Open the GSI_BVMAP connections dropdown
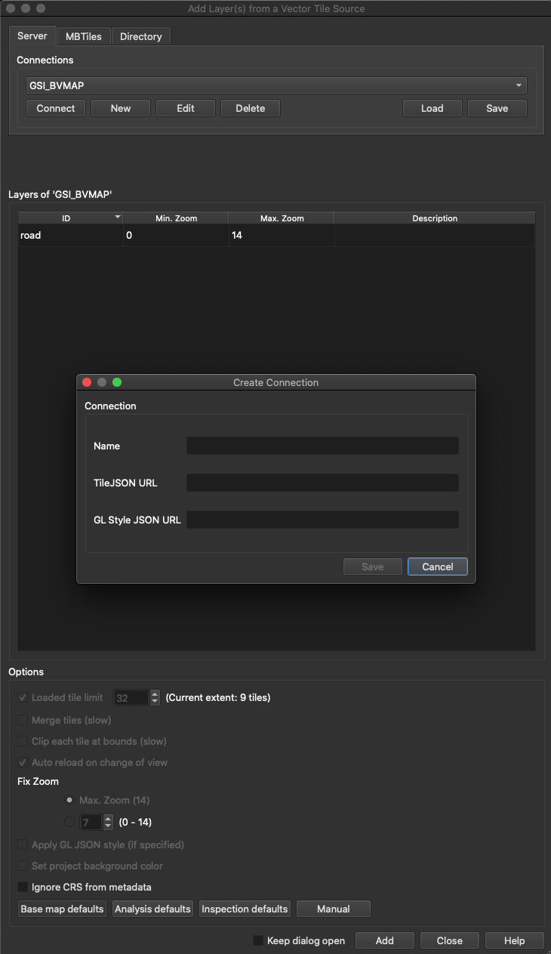This screenshot has width=551, height=954. click(276, 85)
